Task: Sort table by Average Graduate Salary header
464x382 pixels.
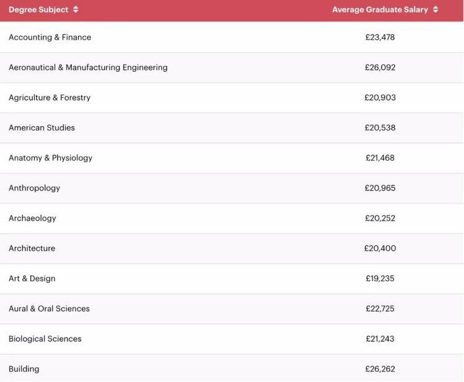Action: tap(380, 10)
